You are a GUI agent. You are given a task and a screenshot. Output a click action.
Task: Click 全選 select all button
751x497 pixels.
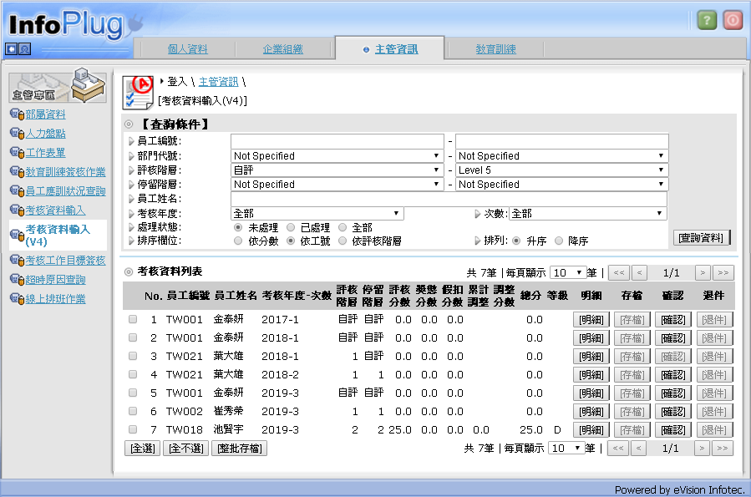pos(143,449)
